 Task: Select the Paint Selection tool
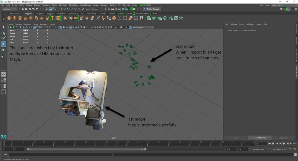click(3, 38)
